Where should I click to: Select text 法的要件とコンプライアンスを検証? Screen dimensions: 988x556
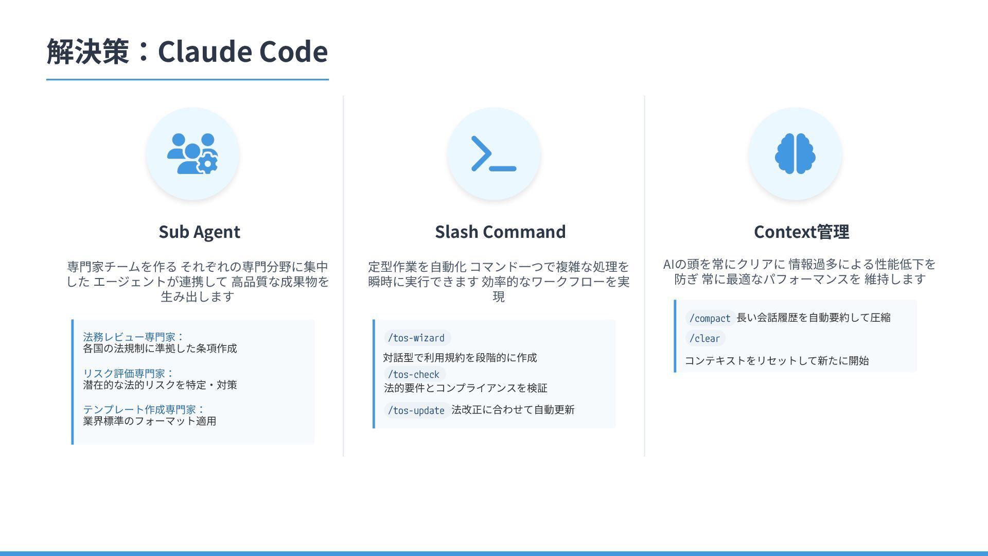466,388
